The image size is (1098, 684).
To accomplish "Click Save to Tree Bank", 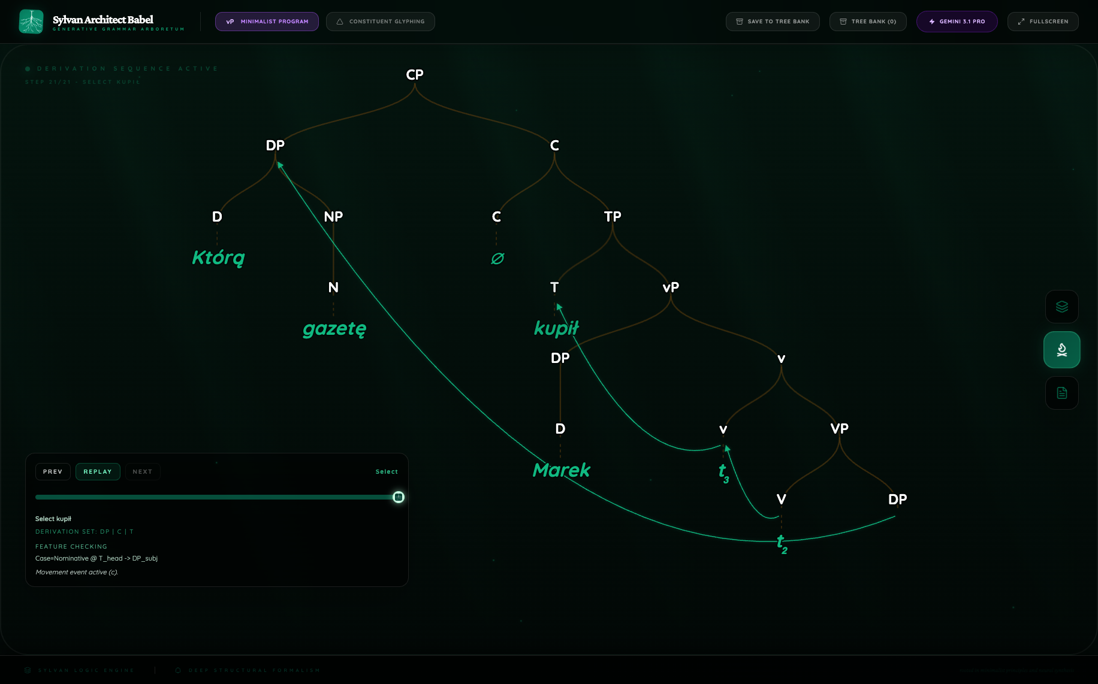I will [772, 22].
